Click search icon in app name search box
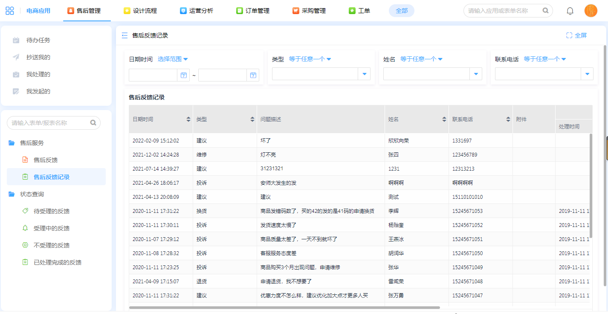The height and width of the screenshot is (314, 608). pos(545,11)
